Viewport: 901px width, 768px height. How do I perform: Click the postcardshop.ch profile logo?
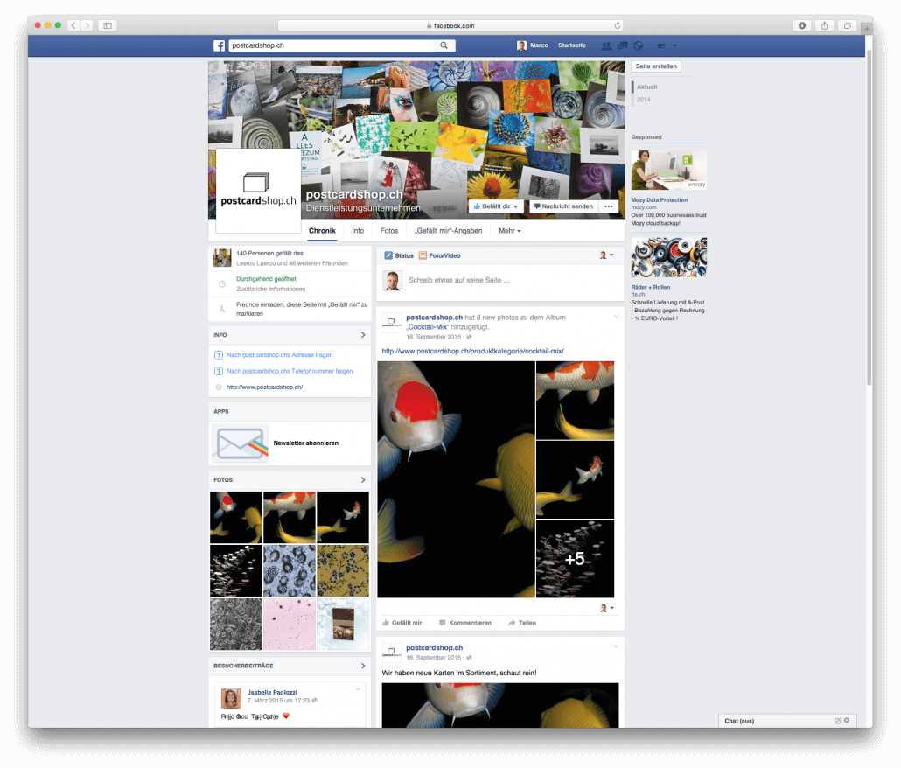point(258,191)
